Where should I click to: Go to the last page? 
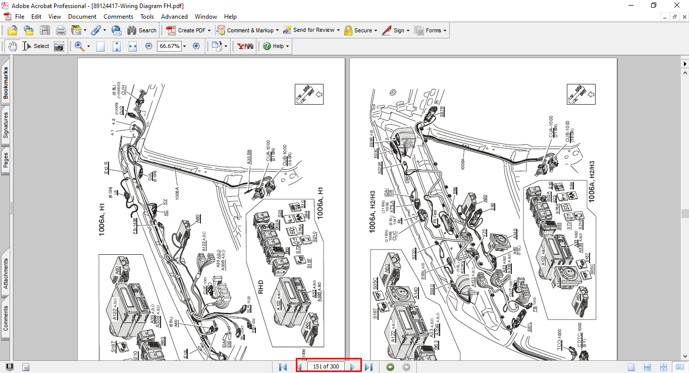pyautogui.click(x=368, y=367)
